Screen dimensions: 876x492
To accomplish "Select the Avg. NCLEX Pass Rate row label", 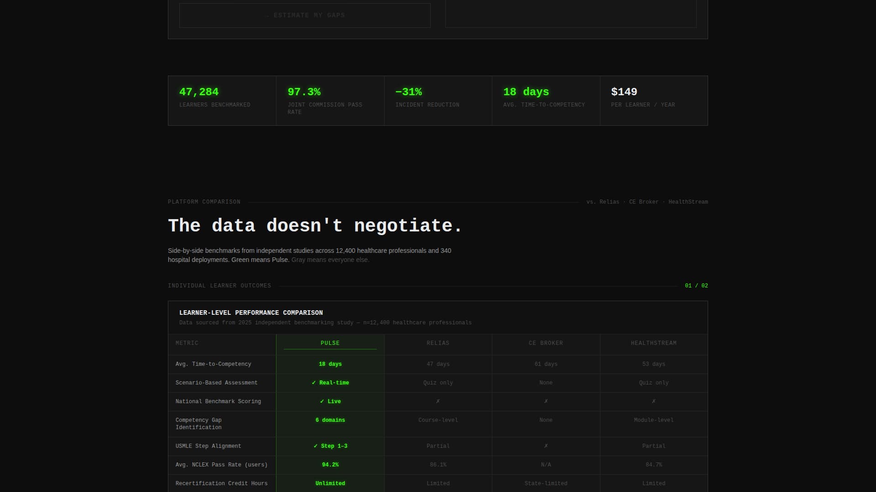I will [x=222, y=465].
